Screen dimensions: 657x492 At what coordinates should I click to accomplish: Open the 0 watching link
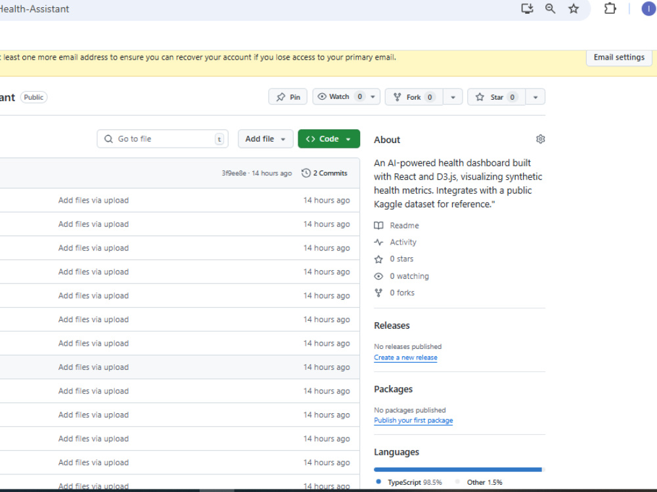[x=409, y=276]
